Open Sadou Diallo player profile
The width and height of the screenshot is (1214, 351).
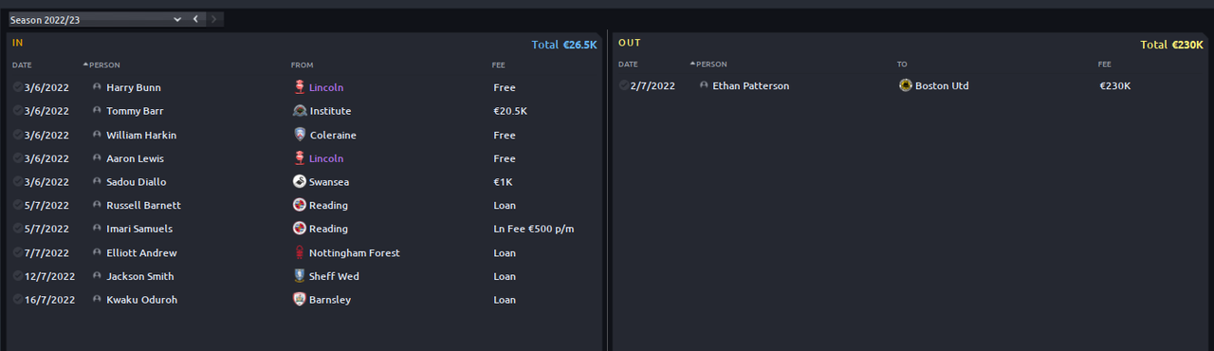137,181
